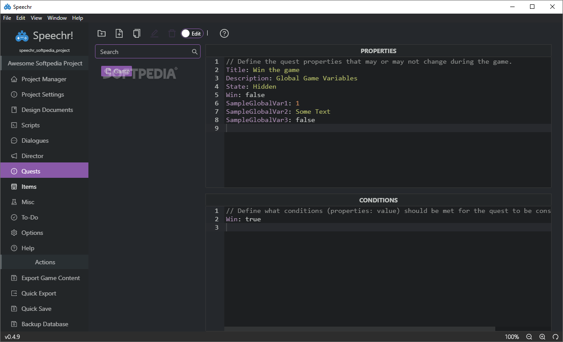Click empty line 9 in Properties editor

click(x=388, y=128)
